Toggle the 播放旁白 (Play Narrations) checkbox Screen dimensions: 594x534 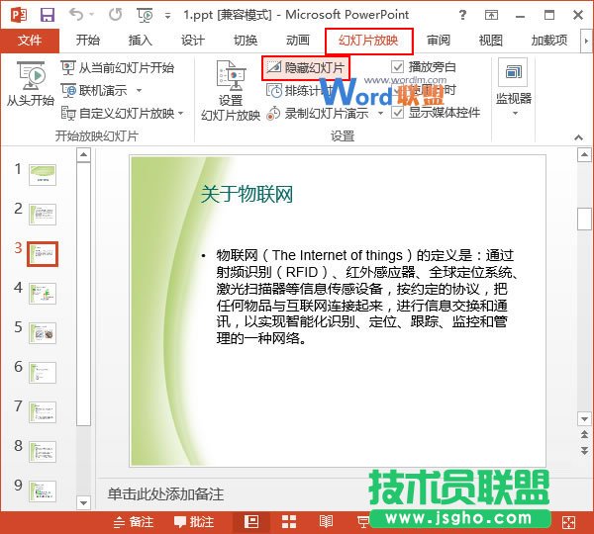pyautogui.click(x=397, y=67)
